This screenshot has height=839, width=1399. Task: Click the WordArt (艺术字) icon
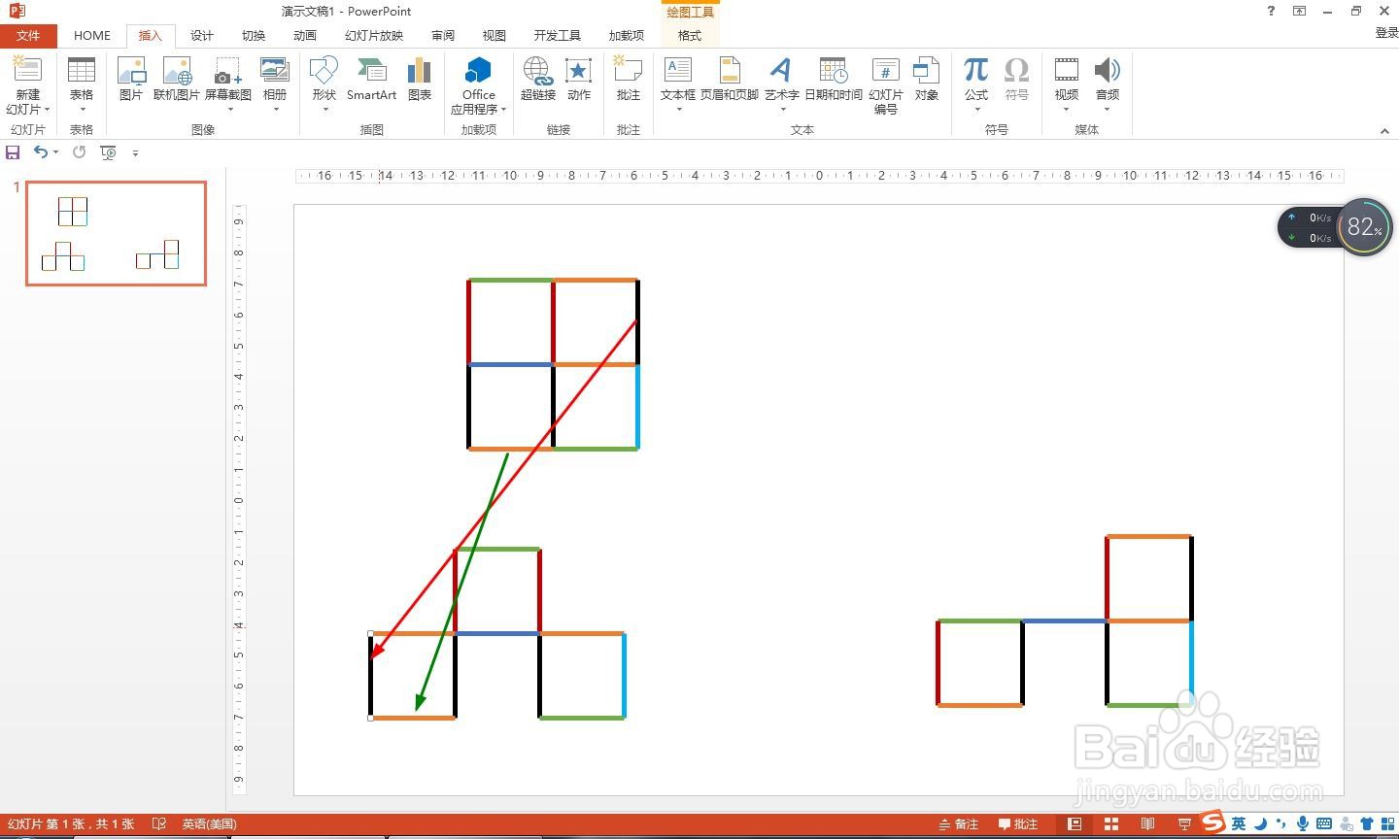point(780,70)
